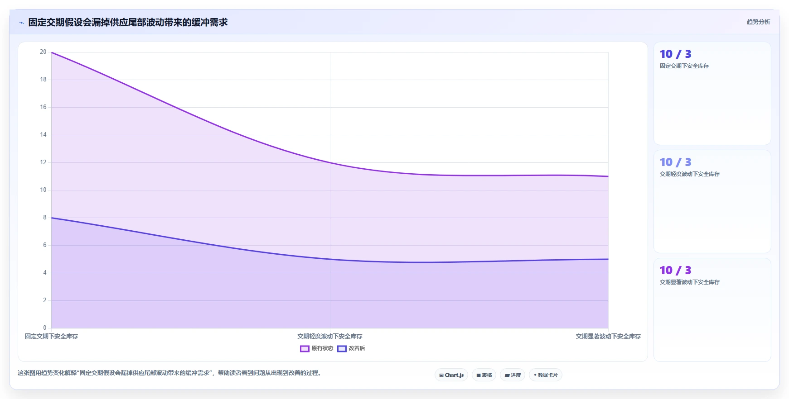The height and width of the screenshot is (399, 789).
Task: Click the y-axis value 4
Action: tap(44, 273)
